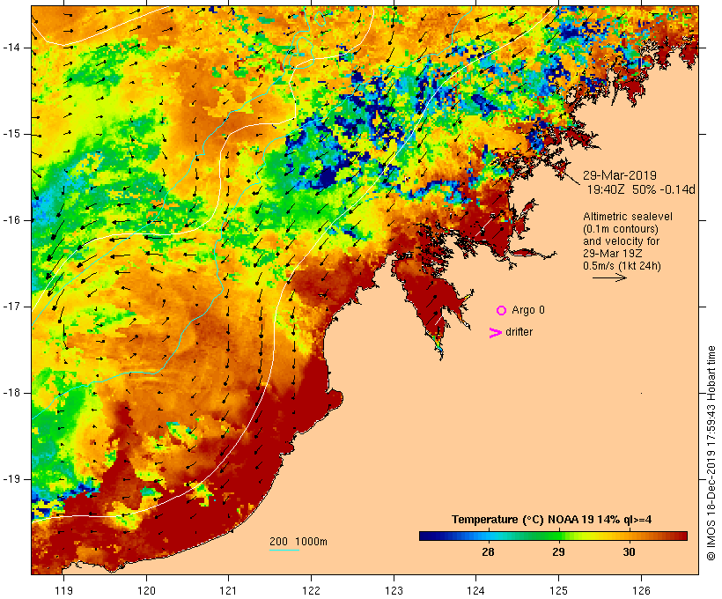Click the IMOS copyright timestamp text
Viewport: 722px width, 599px height.
(711, 454)
